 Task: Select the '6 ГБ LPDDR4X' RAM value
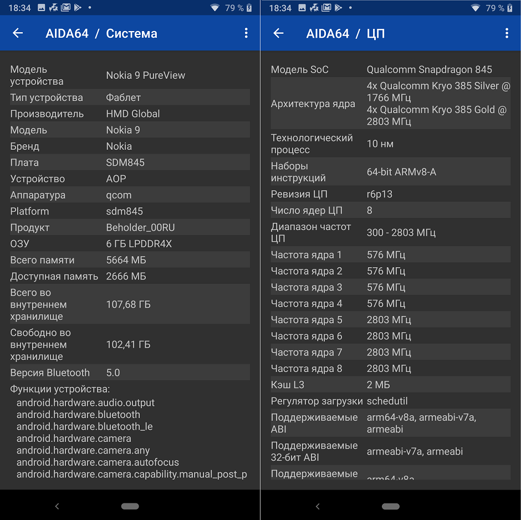(x=139, y=244)
